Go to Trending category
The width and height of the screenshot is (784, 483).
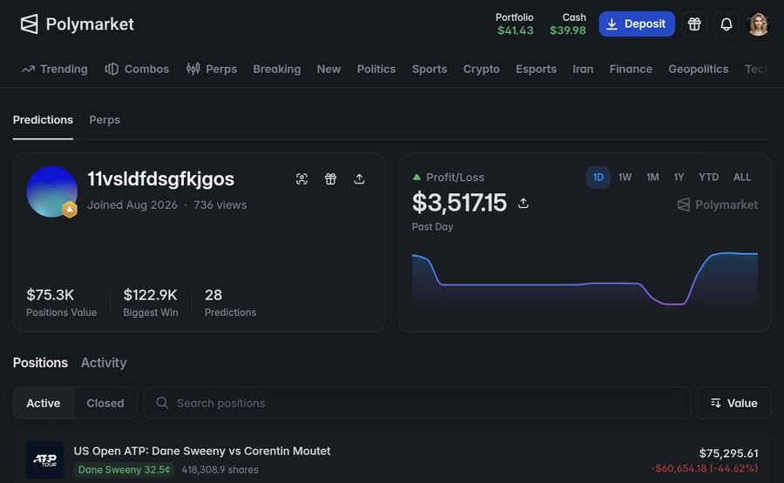point(55,69)
